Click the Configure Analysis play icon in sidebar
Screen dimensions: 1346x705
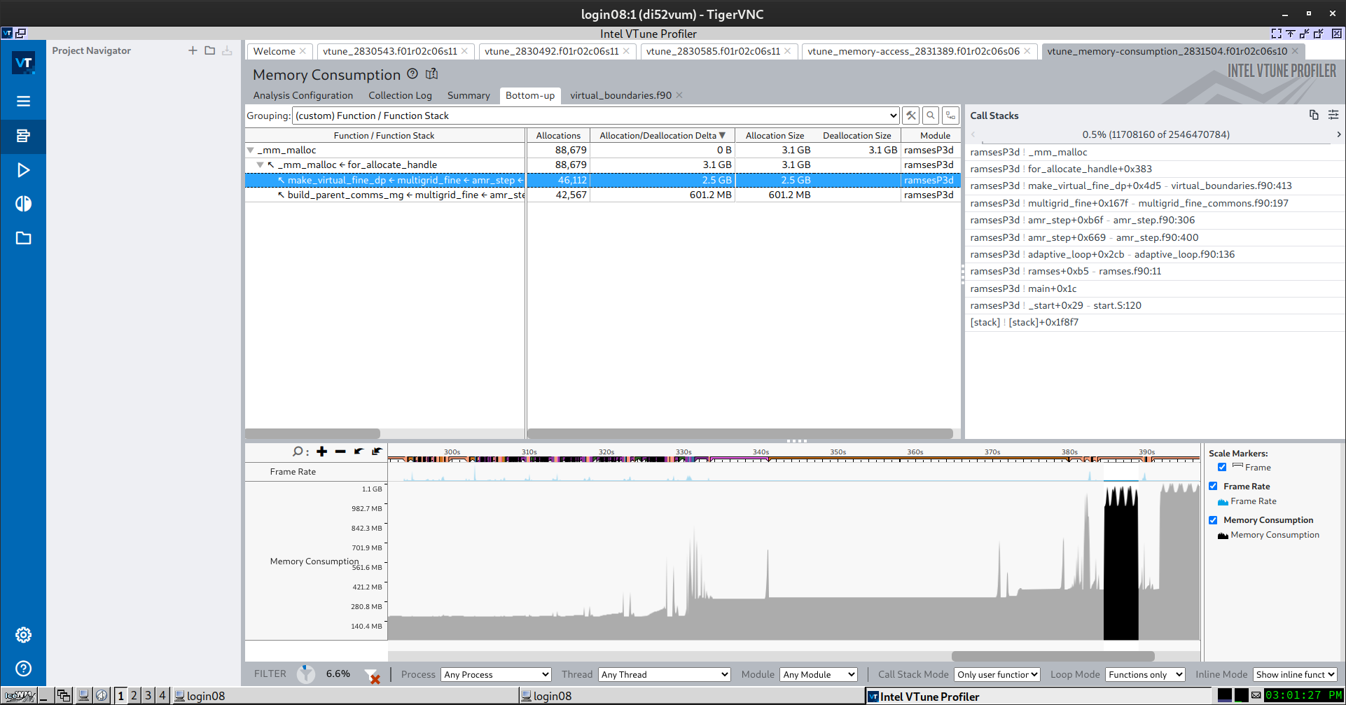23,170
